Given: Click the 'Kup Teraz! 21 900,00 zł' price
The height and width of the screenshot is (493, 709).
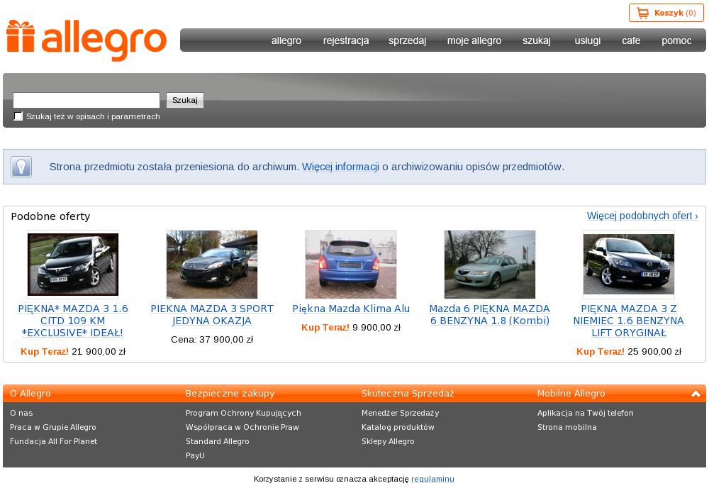Looking at the screenshot, I should pyautogui.click(x=73, y=351).
